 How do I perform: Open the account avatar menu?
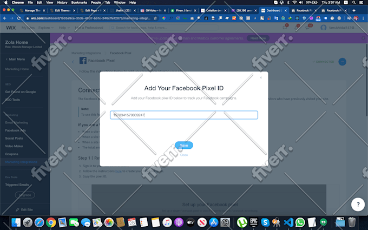pyautogui.click(x=324, y=28)
